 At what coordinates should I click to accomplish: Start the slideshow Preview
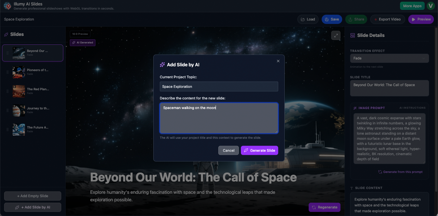(421, 19)
